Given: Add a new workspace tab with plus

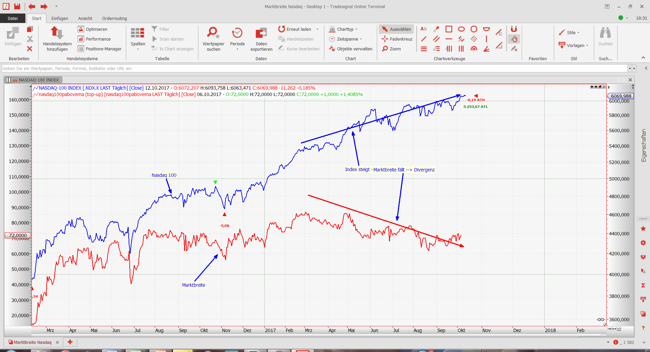Looking at the screenshot, I should (x=70, y=342).
